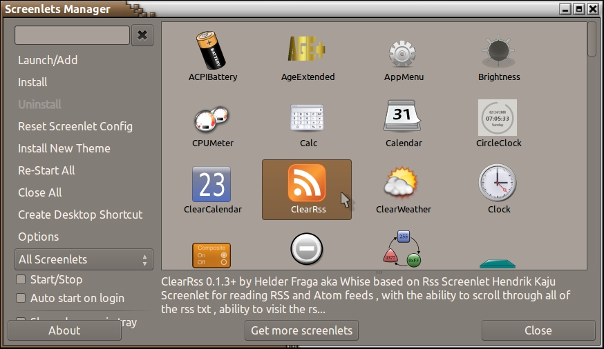Click Reset Screenlet Config
The height and width of the screenshot is (349, 604).
[75, 126]
